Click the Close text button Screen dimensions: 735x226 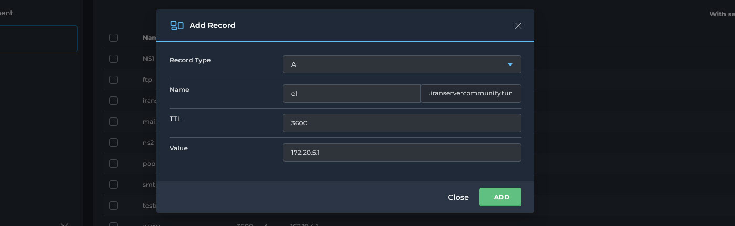pos(458,197)
